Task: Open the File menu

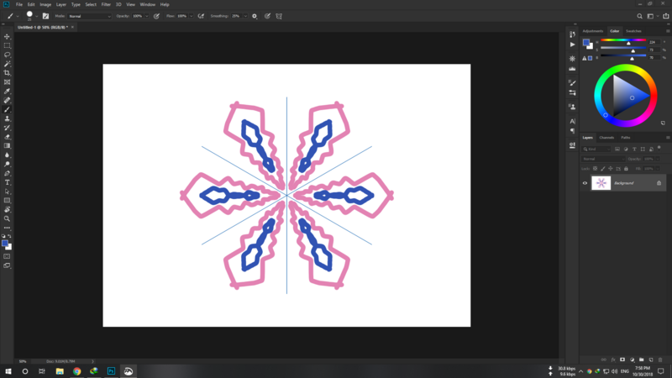Action: pyautogui.click(x=18, y=4)
